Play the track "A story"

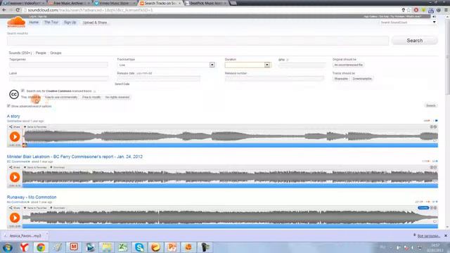[x=15, y=136]
